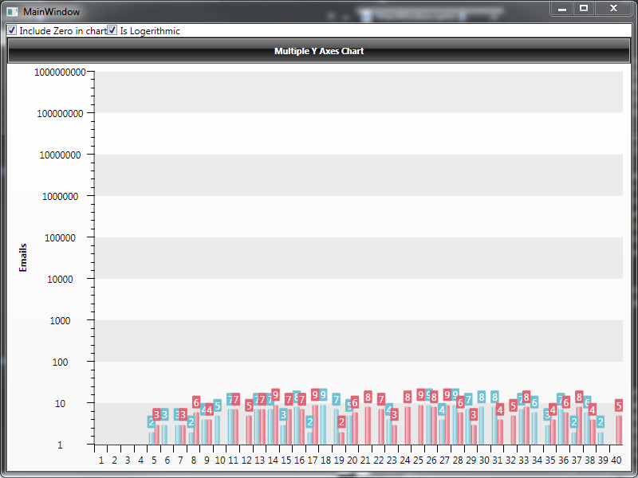Maximize the MainWindow window
Screen dimensions: 638x478
click(x=584, y=8)
